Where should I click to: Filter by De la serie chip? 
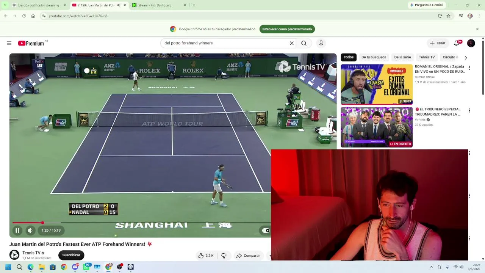tap(402, 57)
